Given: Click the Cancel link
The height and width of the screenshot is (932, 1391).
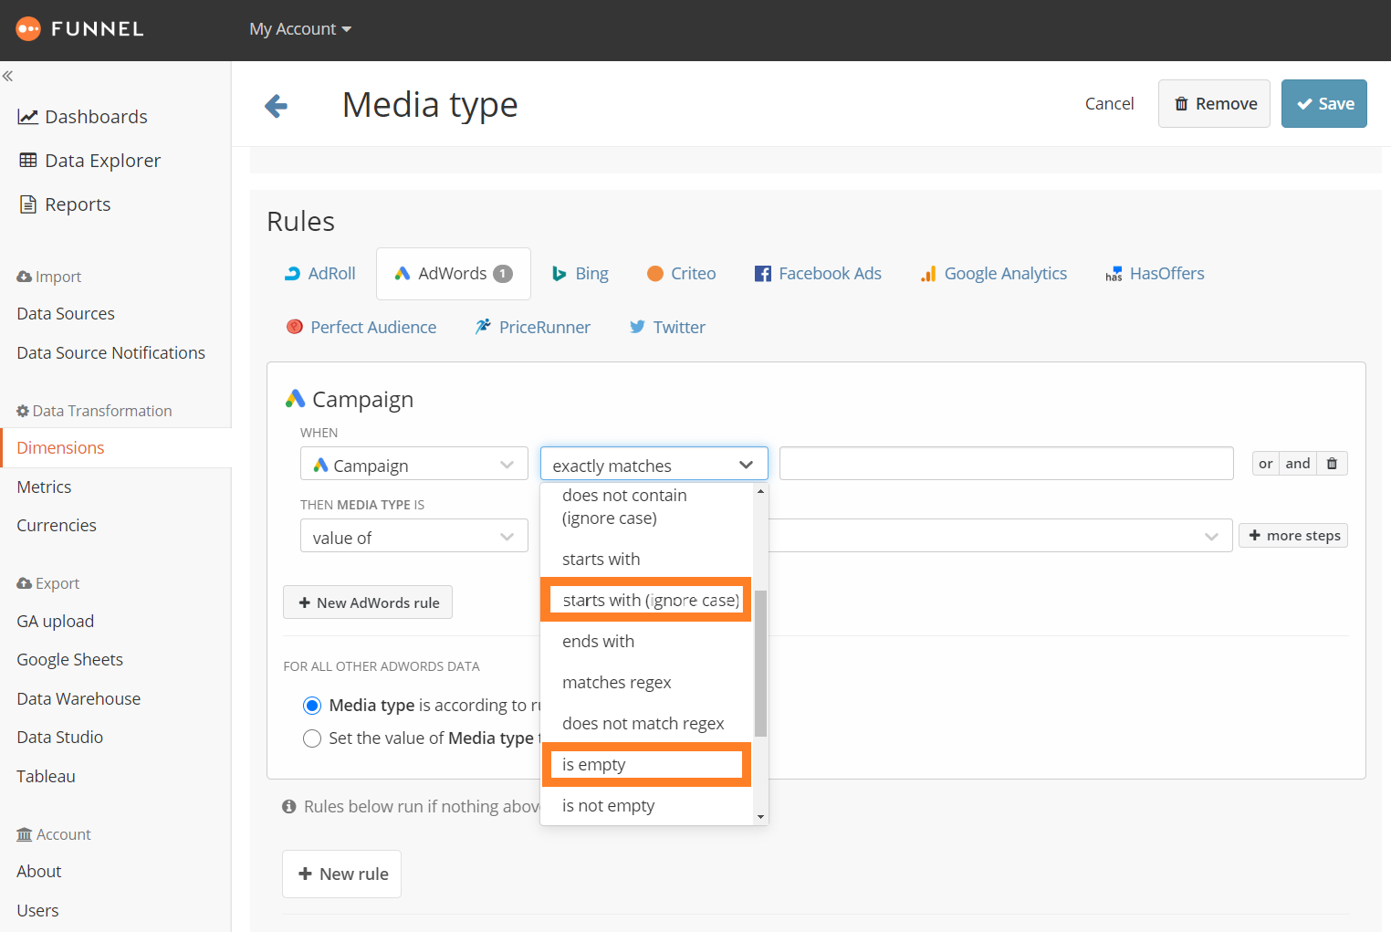Looking at the screenshot, I should pyautogui.click(x=1109, y=104).
